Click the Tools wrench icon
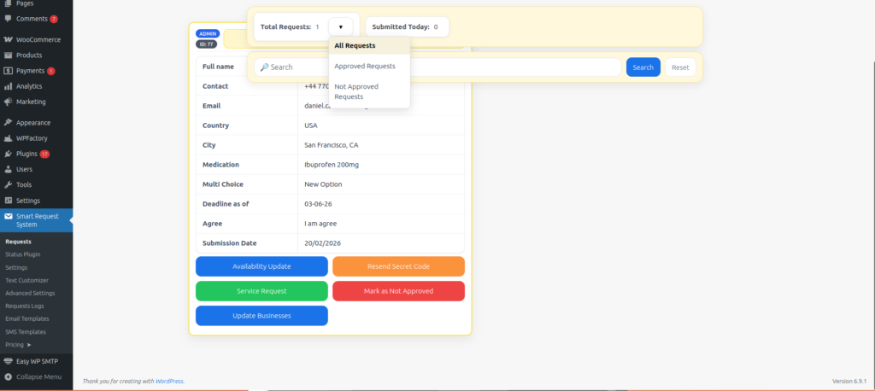This screenshot has width=875, height=391. [x=9, y=184]
